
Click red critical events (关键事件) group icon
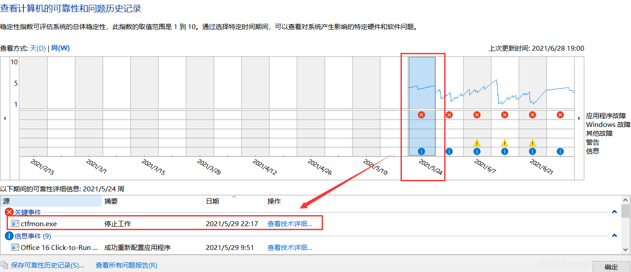point(9,212)
